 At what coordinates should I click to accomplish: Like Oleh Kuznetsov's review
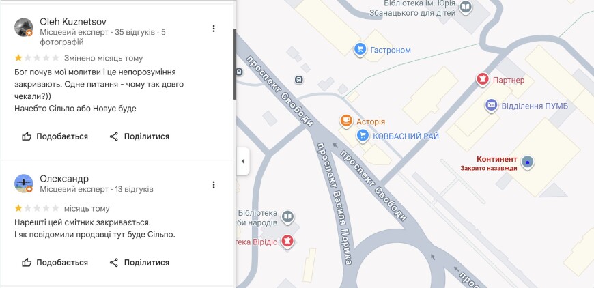click(55, 136)
